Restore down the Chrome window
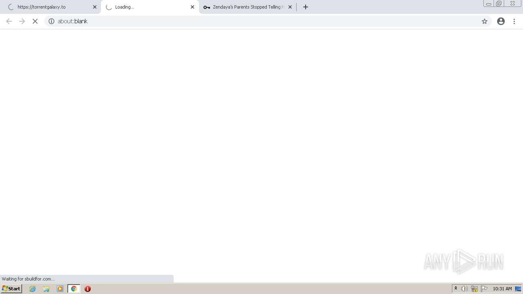The height and width of the screenshot is (294, 523). (499, 4)
